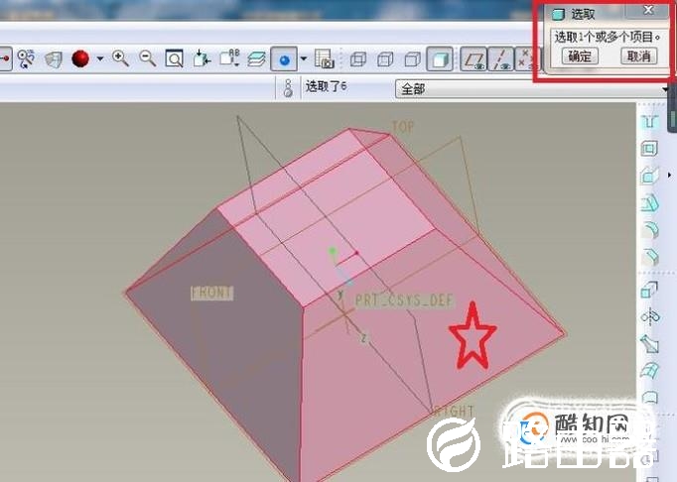Viewport: 677px width, 482px height.
Task: Expand the Rib tool flyout arrow
Action: click(x=668, y=177)
